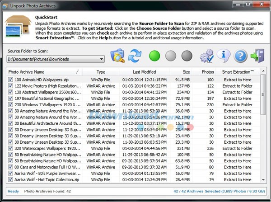Click the info speech bubble icon
271x202 pixels.
(224, 56)
